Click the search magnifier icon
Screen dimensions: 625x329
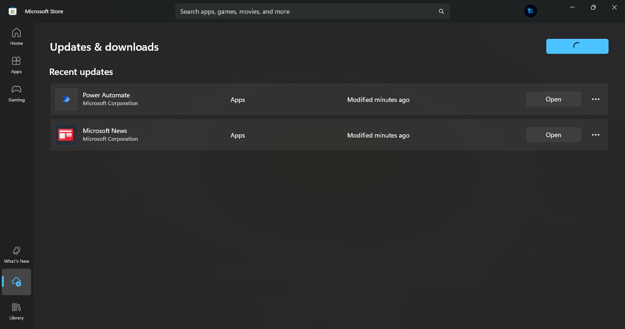(x=441, y=11)
